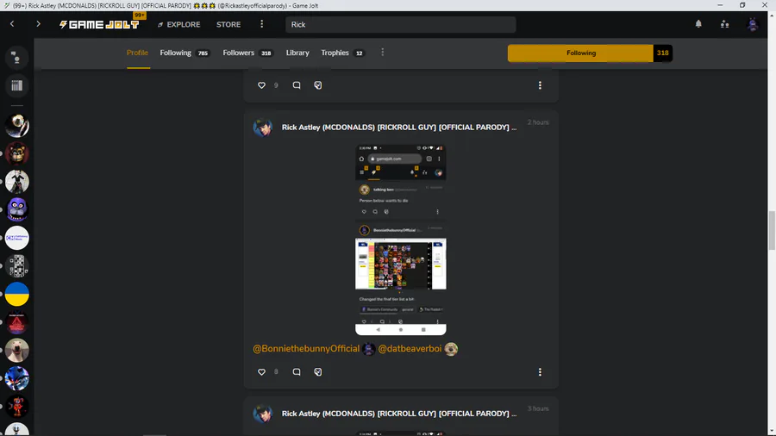Open the Explore page
The height and width of the screenshot is (436, 776).
tap(179, 24)
